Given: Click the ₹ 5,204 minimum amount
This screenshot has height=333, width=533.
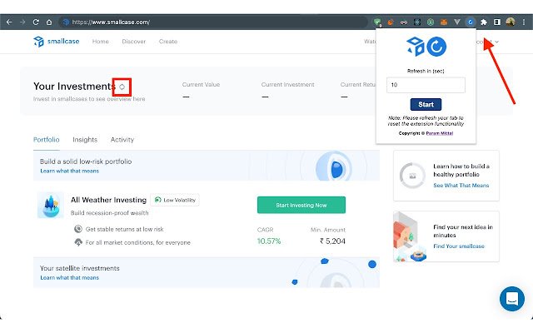Looking at the screenshot, I should pyautogui.click(x=332, y=241).
